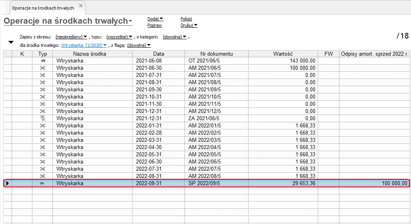Select the date 2021-06-08 cell

click(x=158, y=61)
